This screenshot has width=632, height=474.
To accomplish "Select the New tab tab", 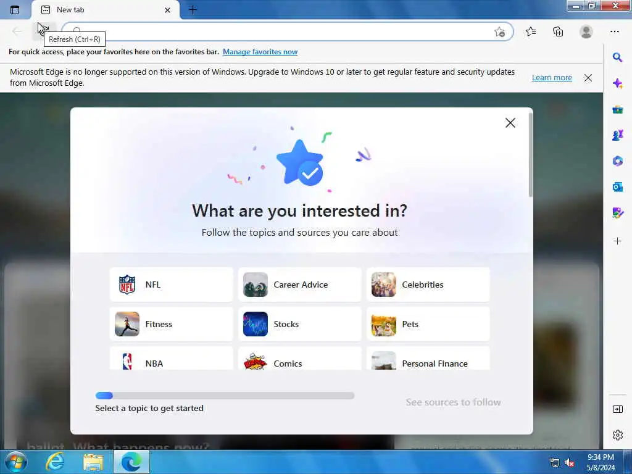I will 106,10.
